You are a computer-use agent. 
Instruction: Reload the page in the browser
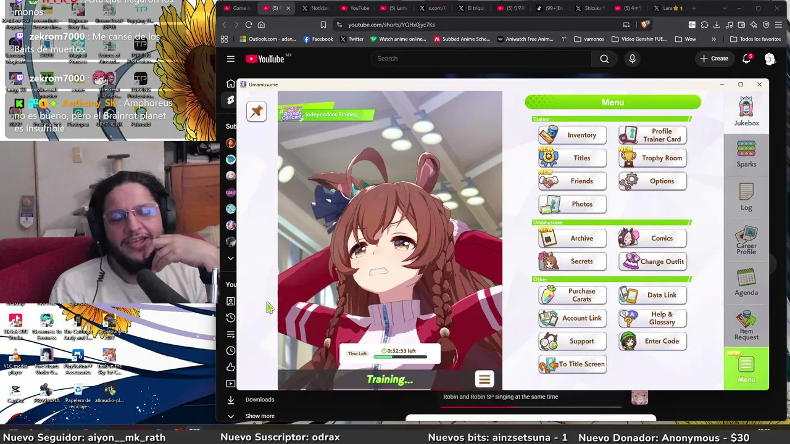249,25
